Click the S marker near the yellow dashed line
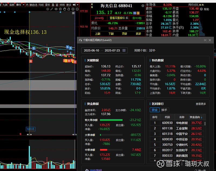This screenshot has width=216, height=171. (33, 48)
